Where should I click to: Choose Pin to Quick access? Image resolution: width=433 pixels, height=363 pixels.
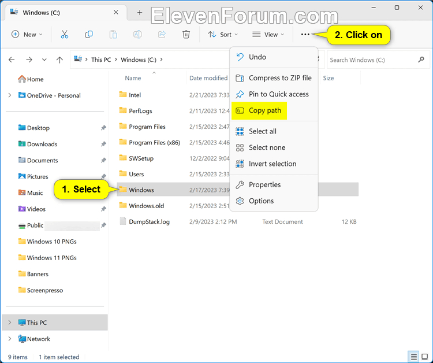(274, 94)
